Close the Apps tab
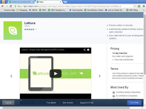This screenshot has width=146, height=109. pyautogui.click(x=60, y=2)
